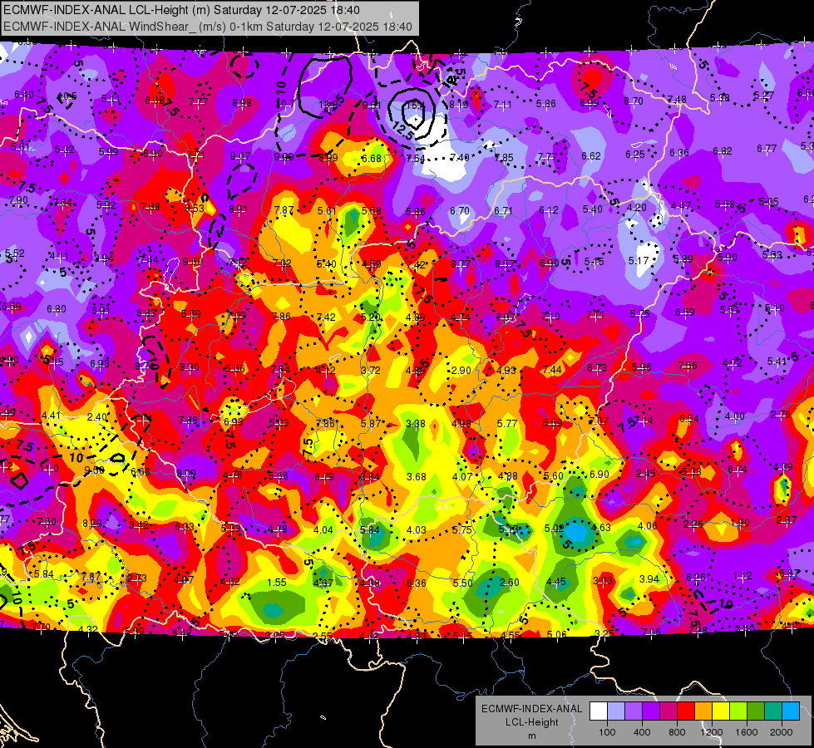Select the teal legend swatch
The width and height of the screenshot is (814, 748).
click(x=773, y=711)
